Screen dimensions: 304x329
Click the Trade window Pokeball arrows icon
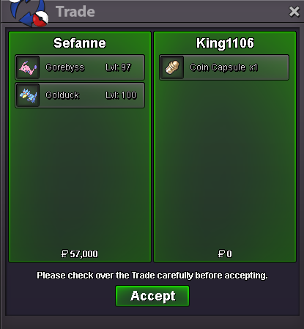click(29, 12)
